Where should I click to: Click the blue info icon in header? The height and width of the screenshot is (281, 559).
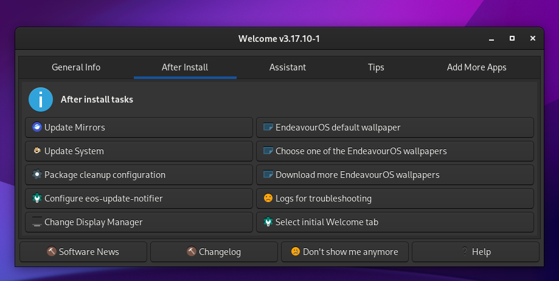pos(41,100)
